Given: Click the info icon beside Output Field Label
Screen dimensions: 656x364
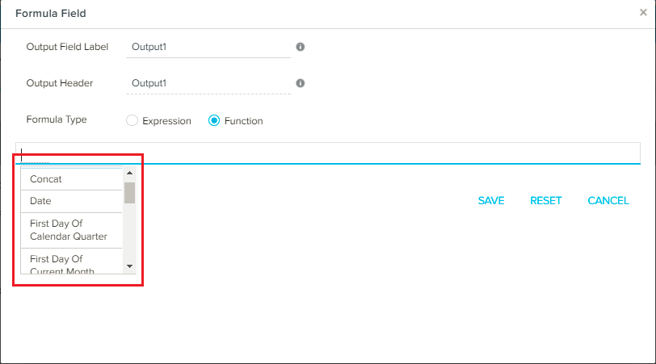Looking at the screenshot, I should [x=301, y=47].
